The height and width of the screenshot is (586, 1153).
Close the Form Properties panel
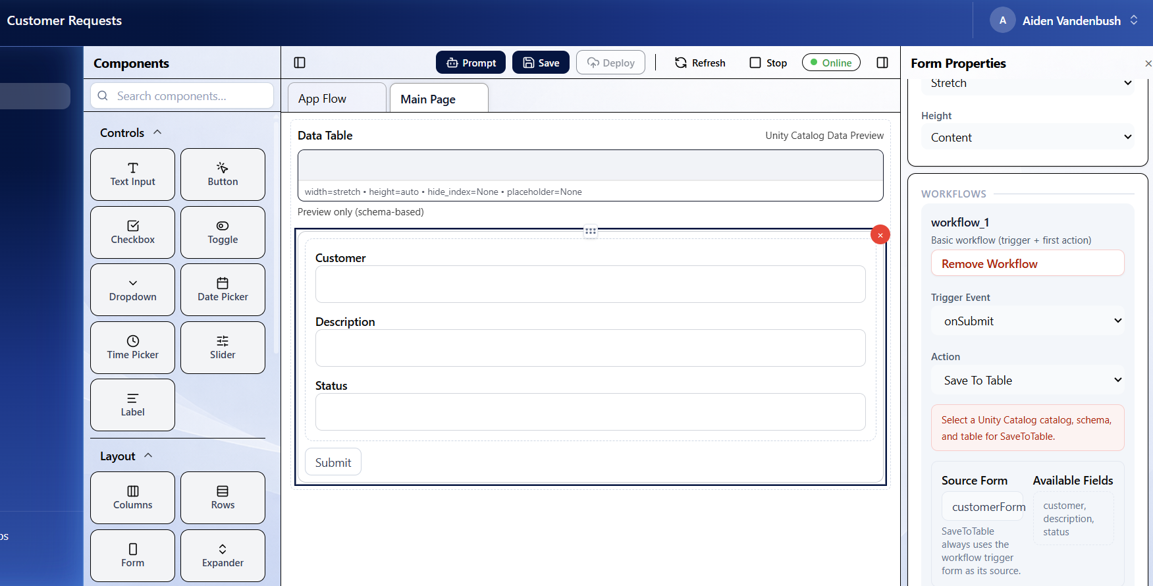1148,63
